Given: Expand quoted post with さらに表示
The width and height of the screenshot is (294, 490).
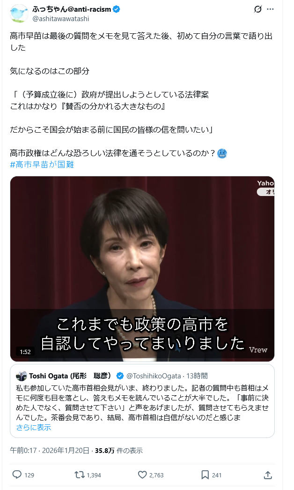Looking at the screenshot, I should pos(33,428).
